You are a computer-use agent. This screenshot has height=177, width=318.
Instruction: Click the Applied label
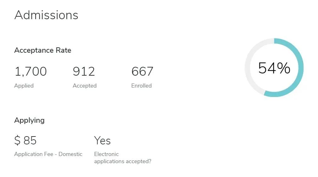(24, 86)
